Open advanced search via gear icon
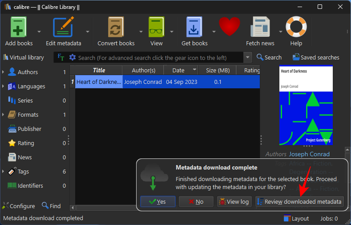Screen dimensions: 351x225 (x=73, y=57)
